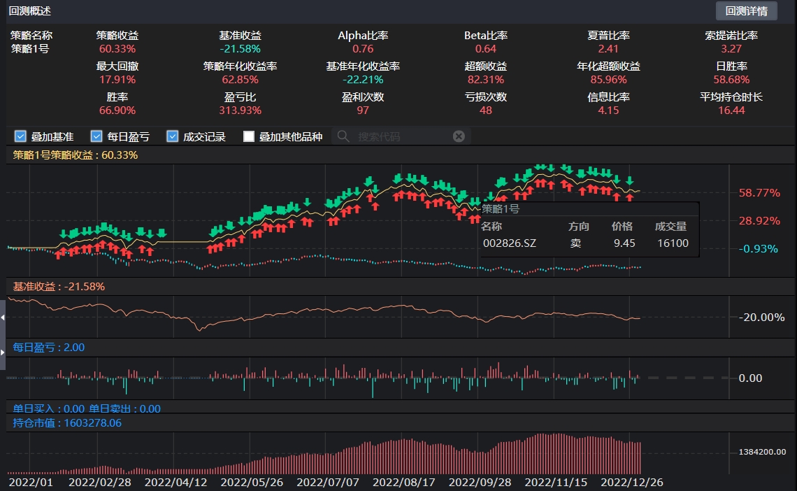
Task: Enable the 叠加其他品种 checkbox
Action: (248, 136)
